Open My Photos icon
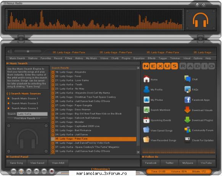The width and height of the screenshot is (222, 176). click(146, 100)
